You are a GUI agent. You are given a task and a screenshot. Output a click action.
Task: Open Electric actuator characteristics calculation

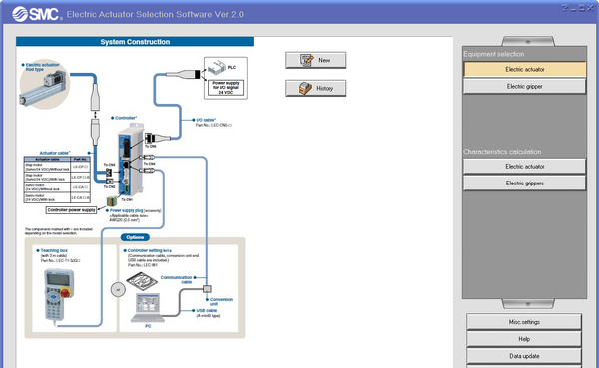(524, 167)
